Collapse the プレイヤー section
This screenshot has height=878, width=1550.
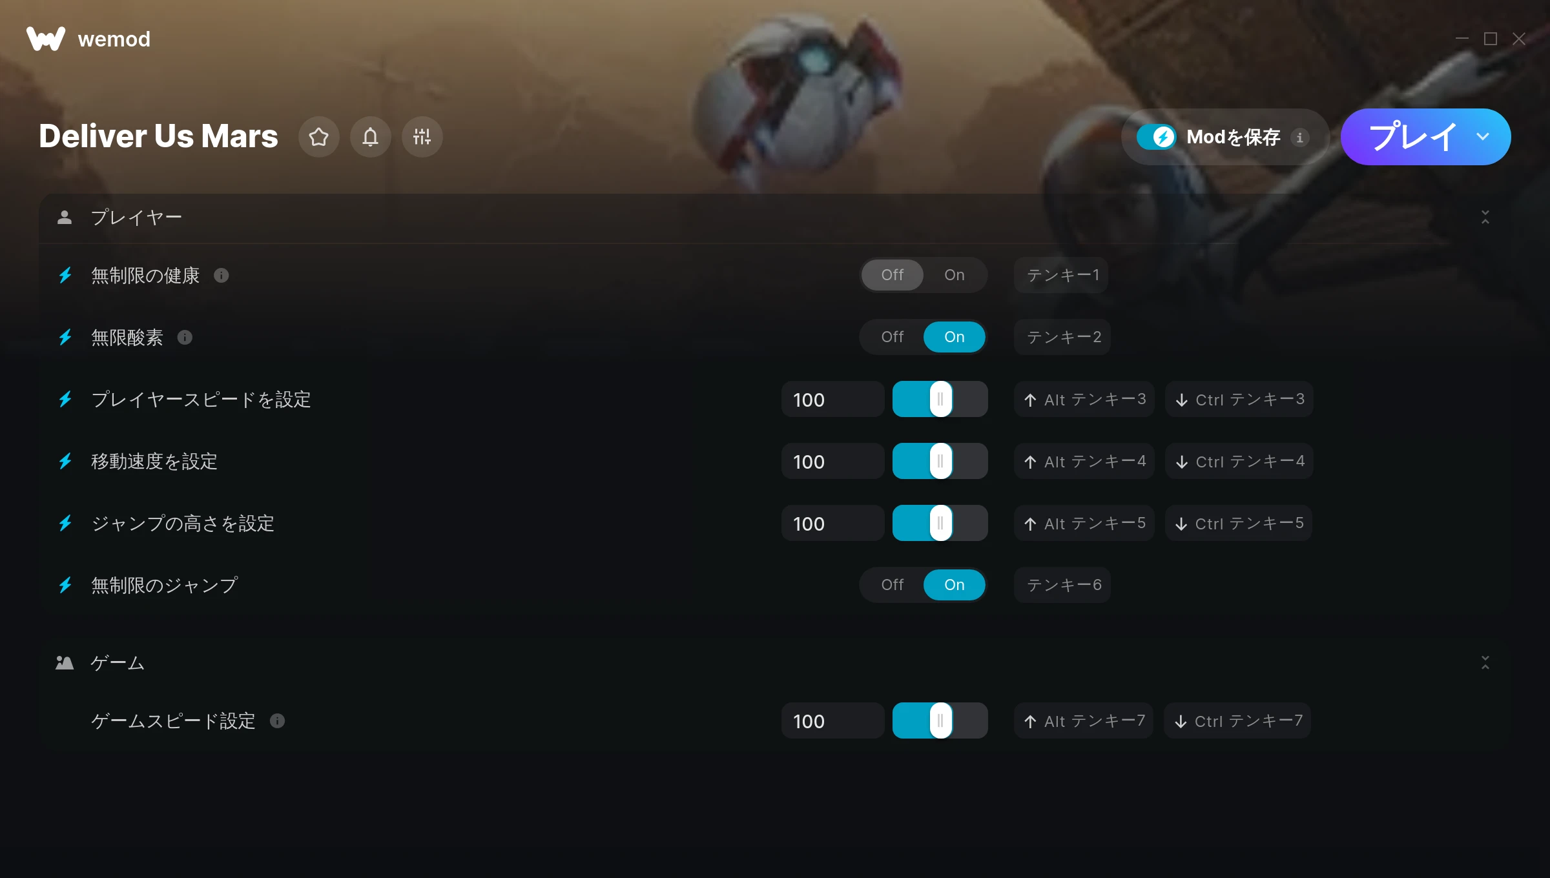[x=1485, y=218]
